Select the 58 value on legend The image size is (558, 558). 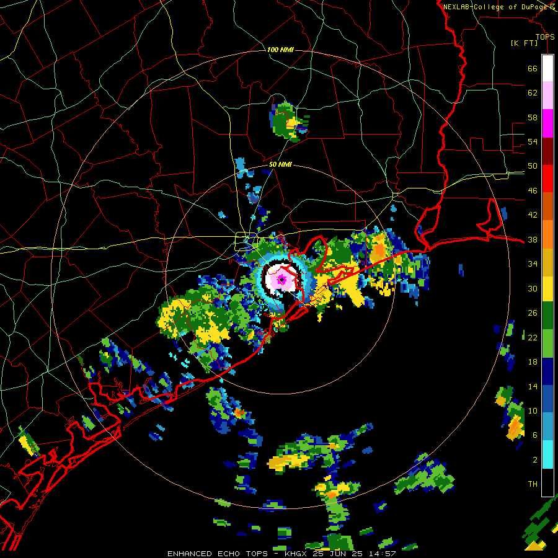[533, 117]
